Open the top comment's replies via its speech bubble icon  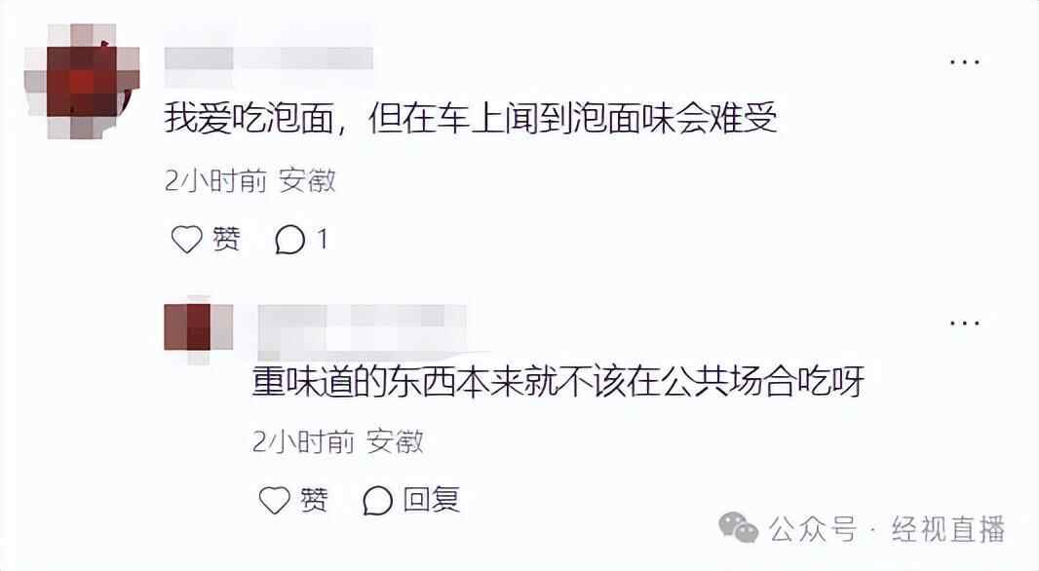tap(289, 240)
